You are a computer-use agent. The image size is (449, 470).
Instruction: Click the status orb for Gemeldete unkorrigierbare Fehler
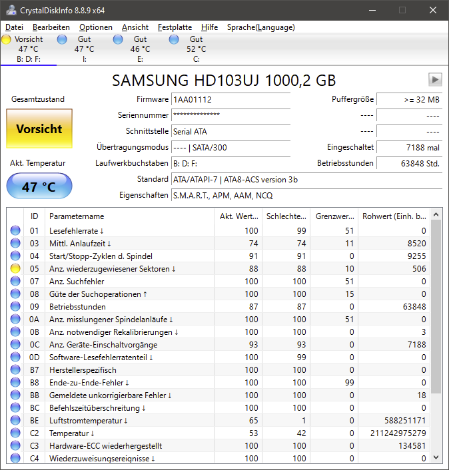pyautogui.click(x=15, y=395)
